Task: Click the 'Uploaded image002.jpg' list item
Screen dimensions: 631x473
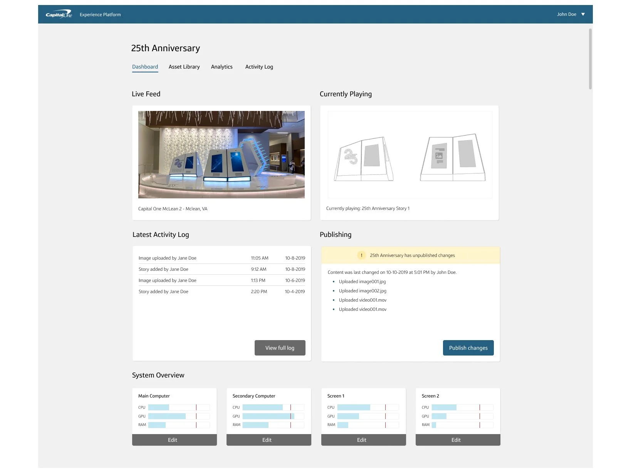Action: tap(362, 291)
